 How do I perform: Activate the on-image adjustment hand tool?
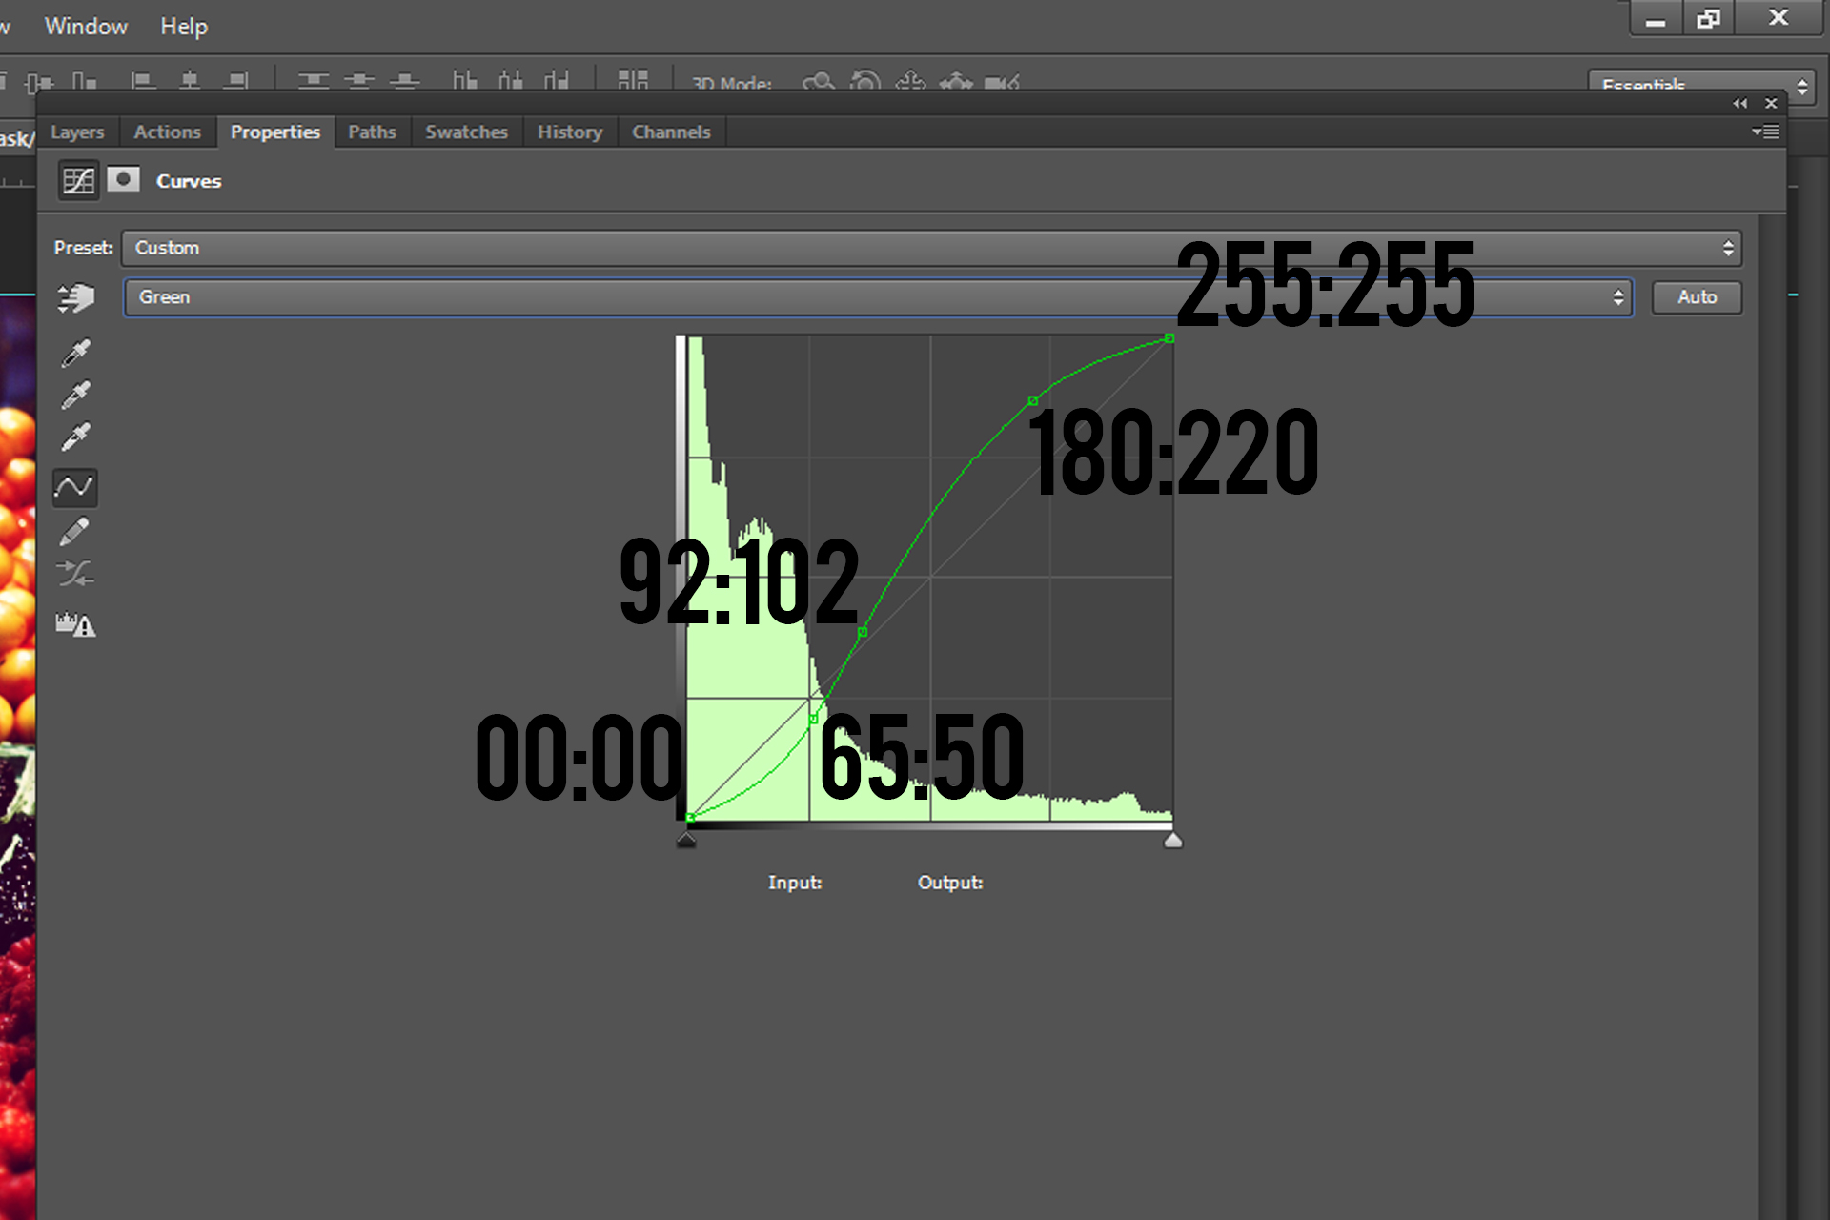click(x=75, y=298)
